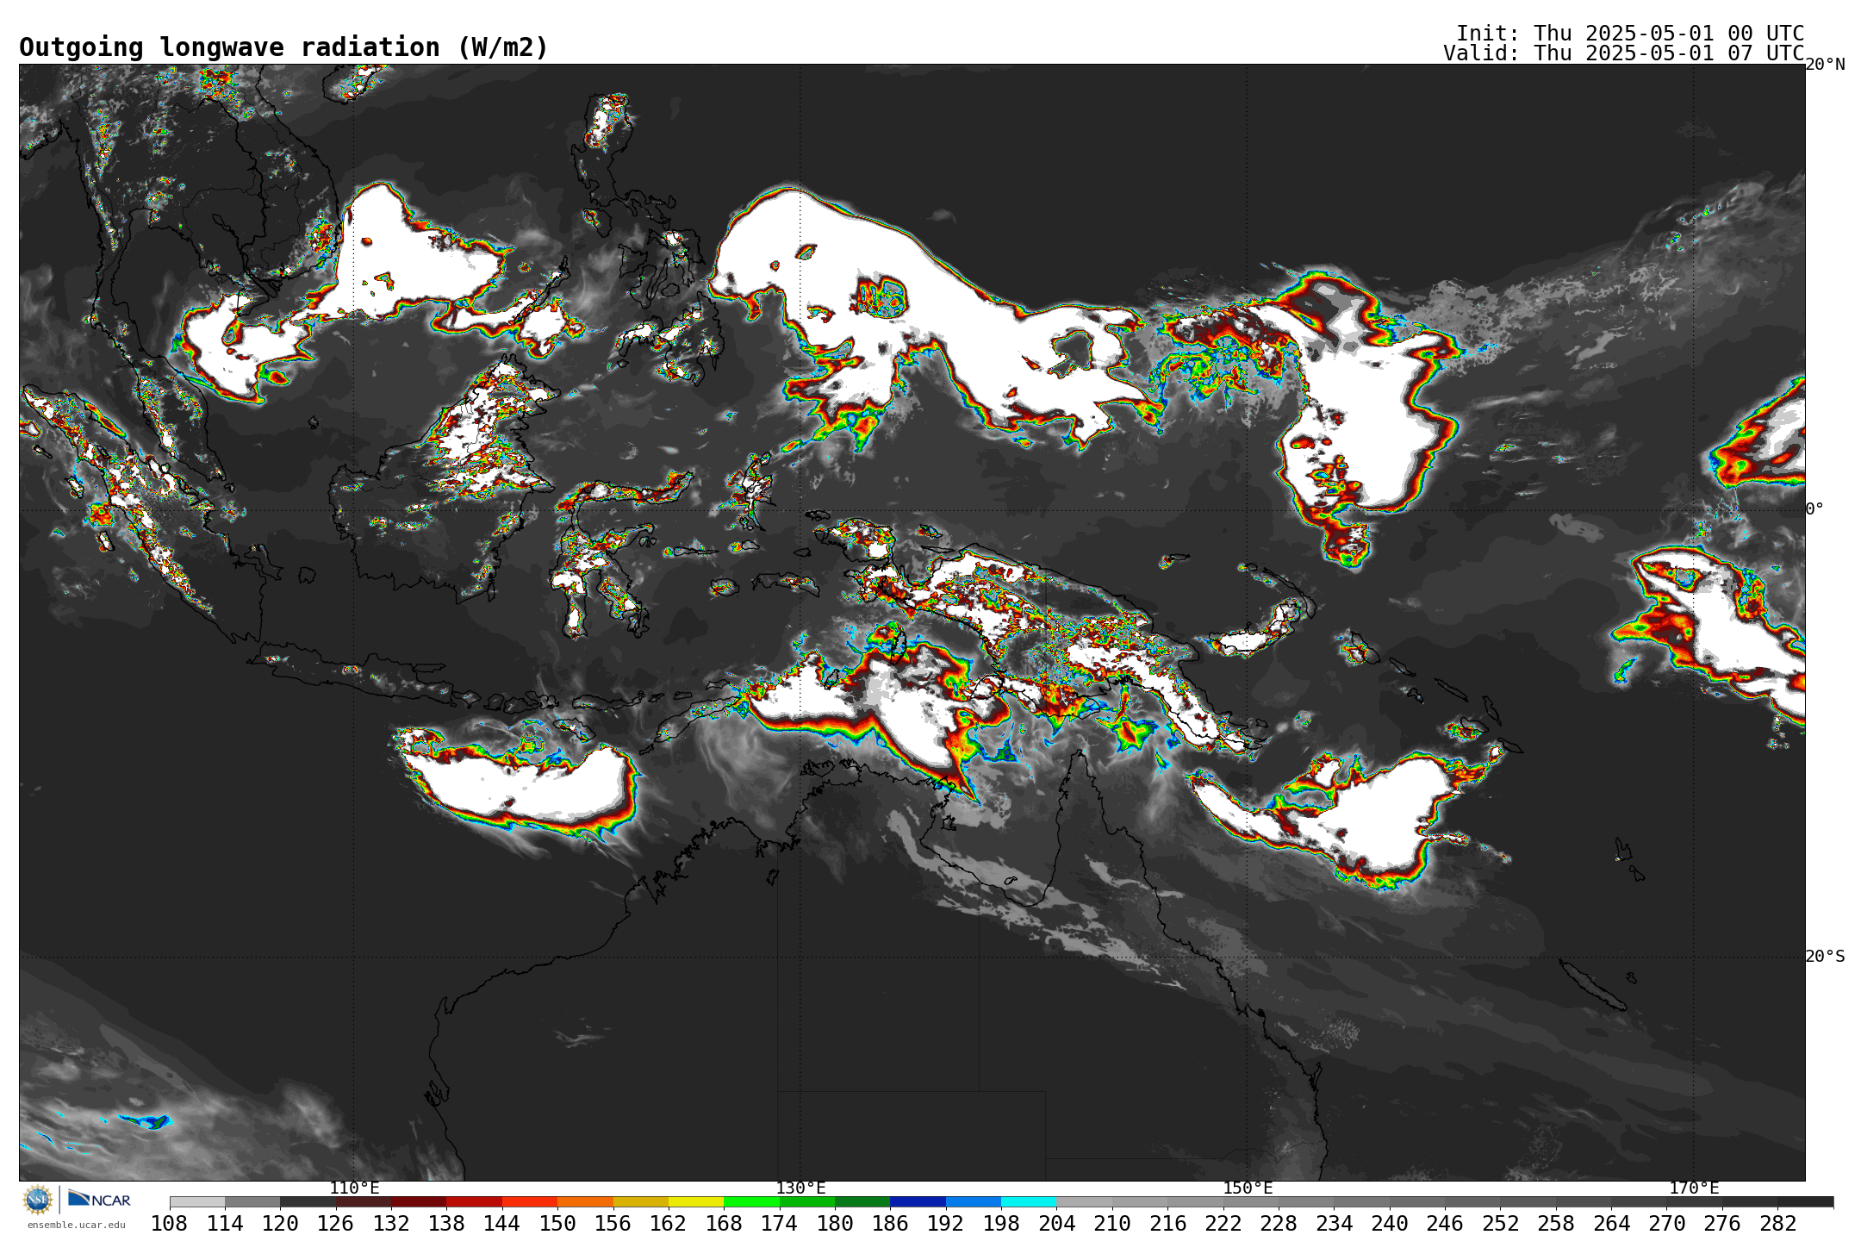
Task: Click the 170°E longitude label
Action: point(1694,1188)
